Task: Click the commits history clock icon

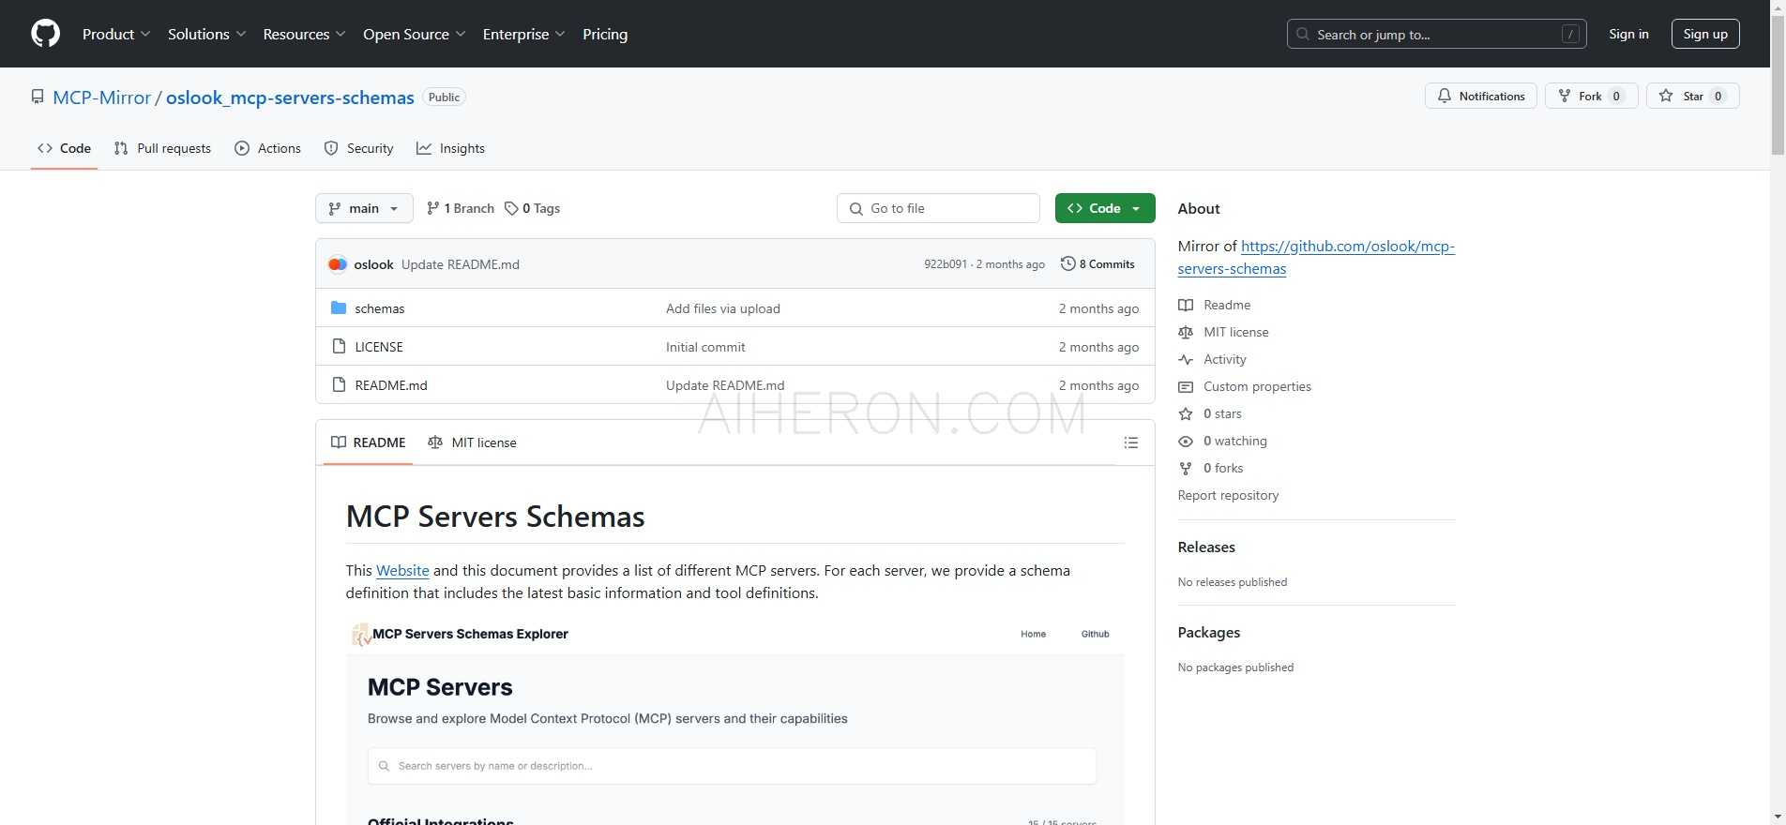Action: tap(1067, 263)
